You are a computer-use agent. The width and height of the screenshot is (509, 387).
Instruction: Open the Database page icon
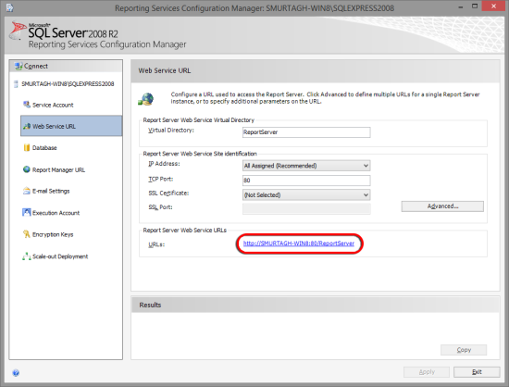click(x=27, y=148)
